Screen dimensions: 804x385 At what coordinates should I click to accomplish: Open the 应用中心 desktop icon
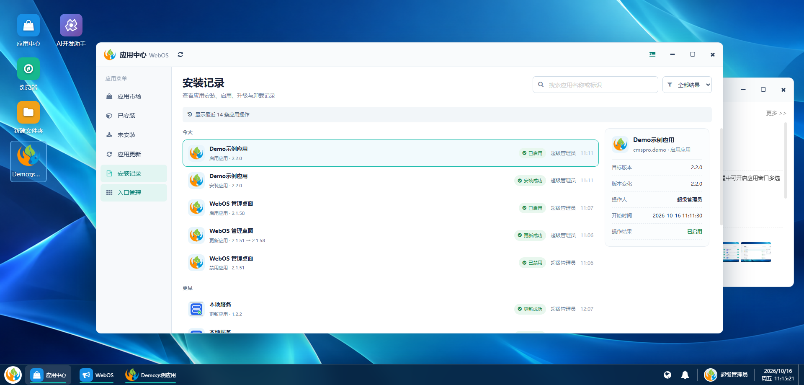click(28, 30)
